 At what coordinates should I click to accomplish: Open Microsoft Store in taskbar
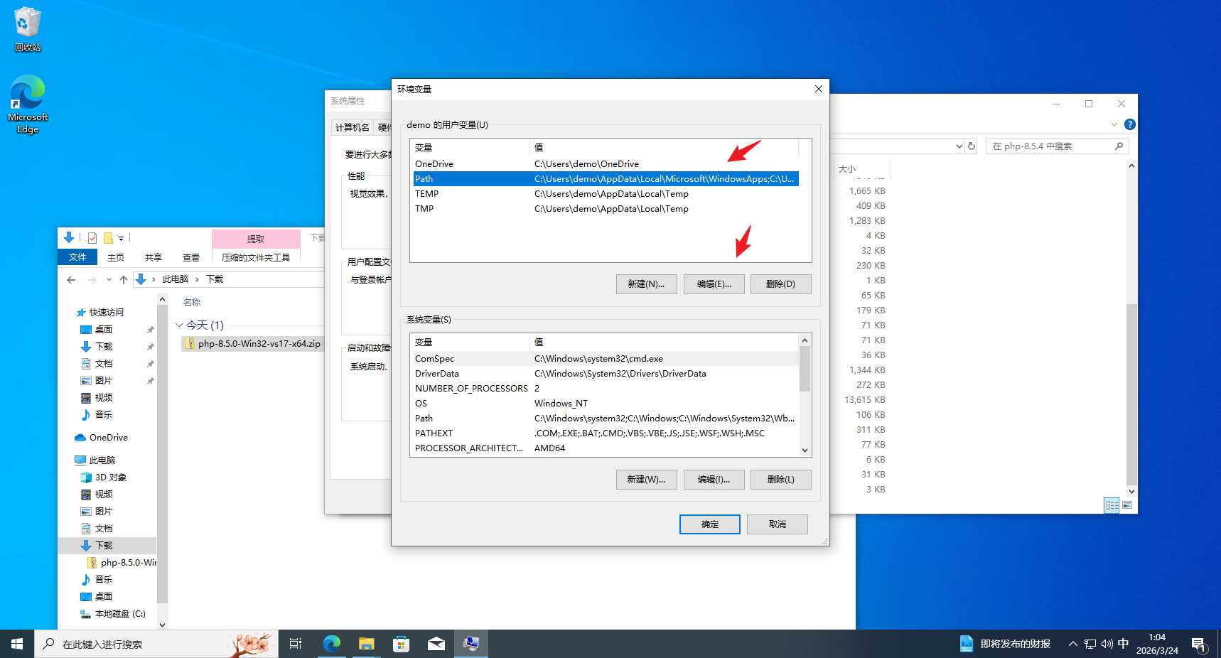pyautogui.click(x=402, y=644)
